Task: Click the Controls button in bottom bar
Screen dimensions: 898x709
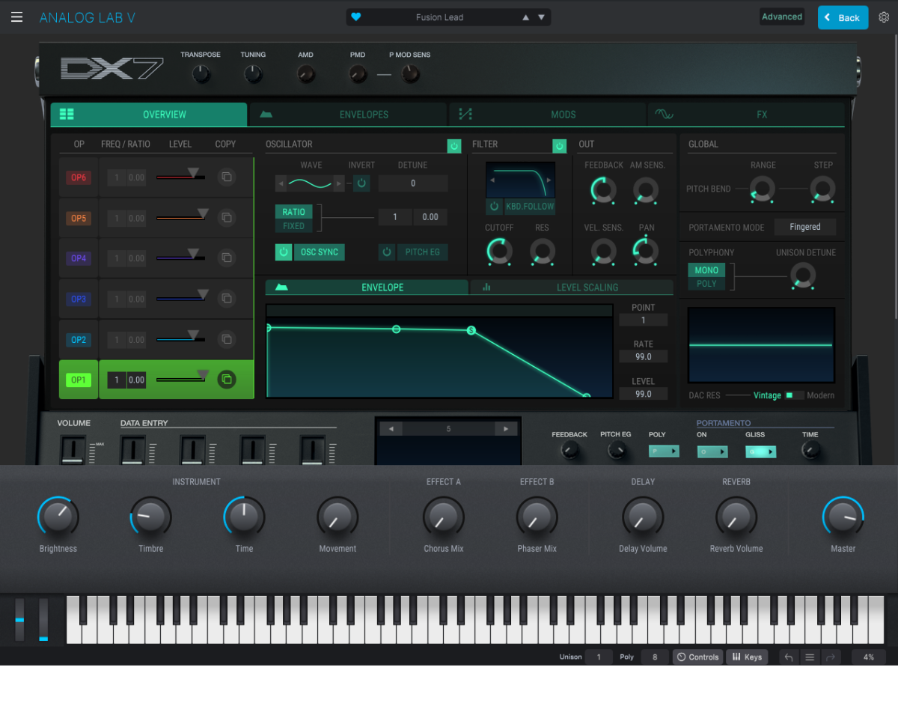Action: (x=697, y=657)
